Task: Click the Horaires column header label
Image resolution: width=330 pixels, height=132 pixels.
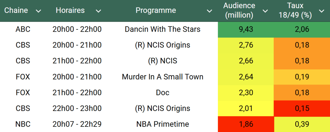Action: point(70,10)
